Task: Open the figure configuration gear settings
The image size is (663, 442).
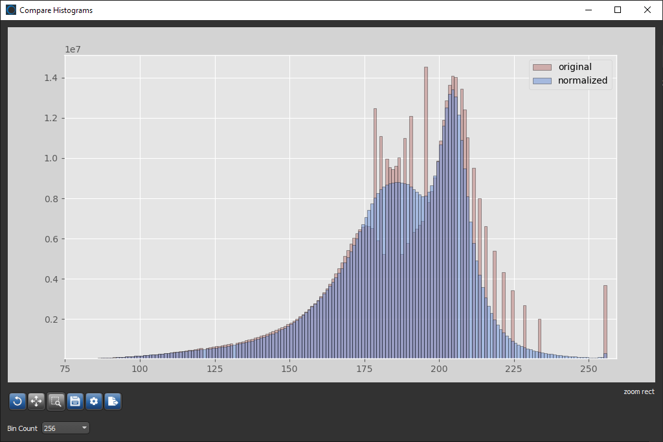Action: click(94, 401)
